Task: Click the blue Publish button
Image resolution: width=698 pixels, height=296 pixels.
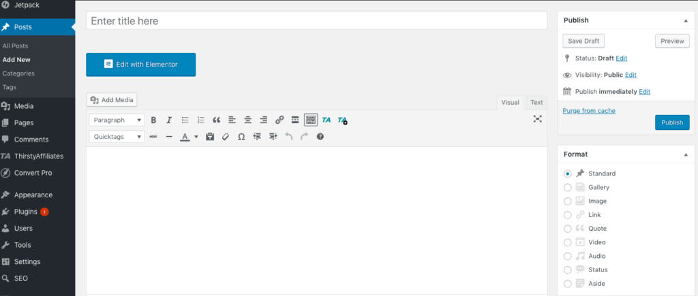Action: point(672,122)
